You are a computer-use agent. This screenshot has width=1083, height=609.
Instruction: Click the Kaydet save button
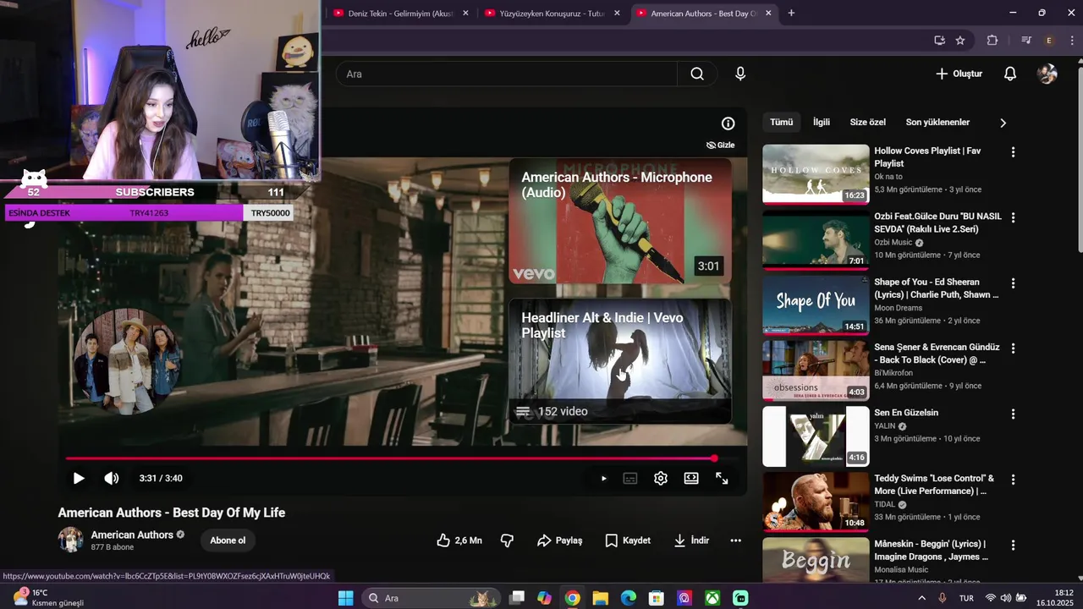coord(628,540)
